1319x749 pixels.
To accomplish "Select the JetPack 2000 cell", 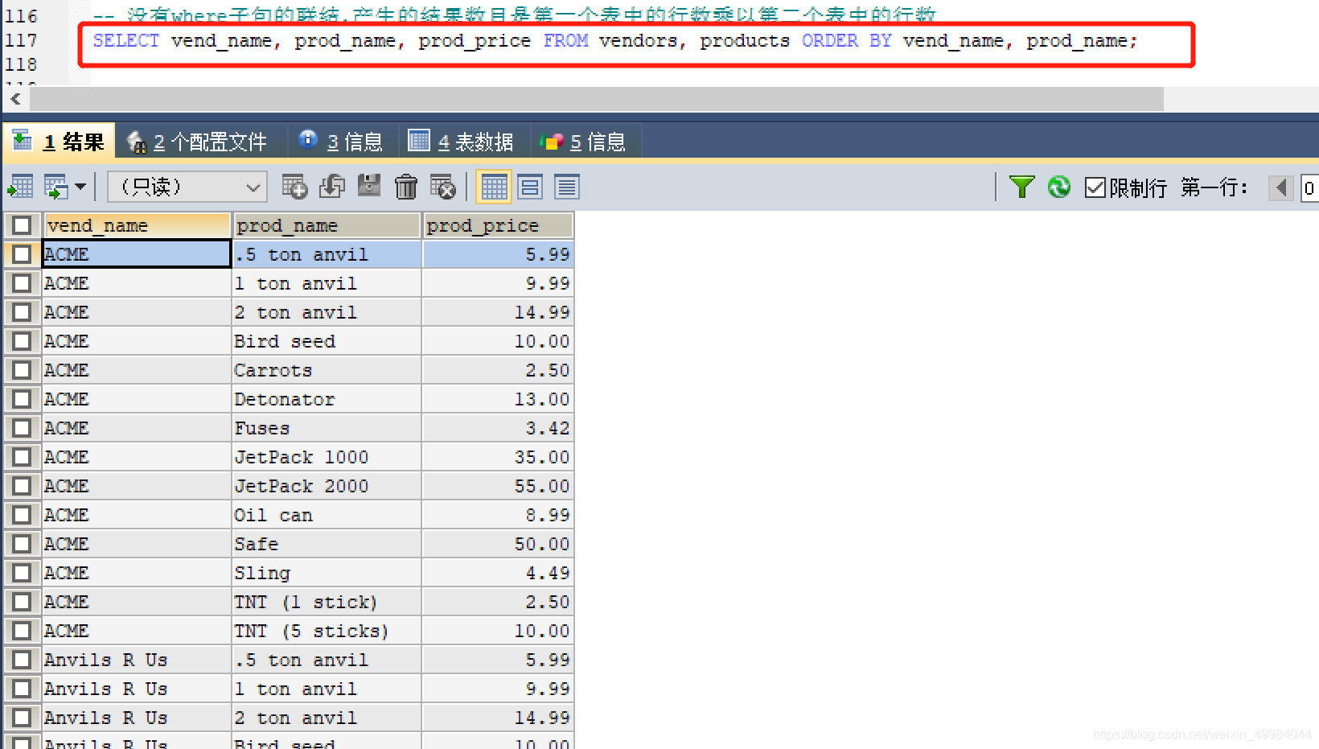I will [327, 486].
